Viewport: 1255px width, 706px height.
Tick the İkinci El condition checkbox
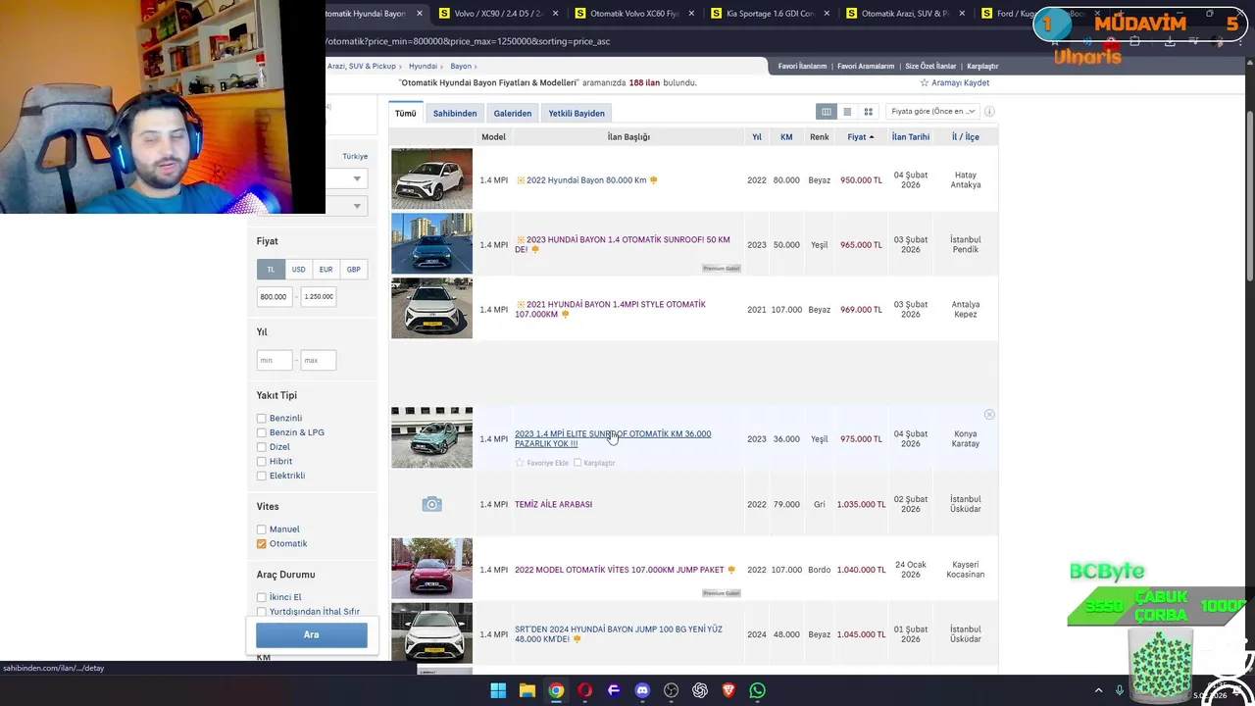click(262, 597)
